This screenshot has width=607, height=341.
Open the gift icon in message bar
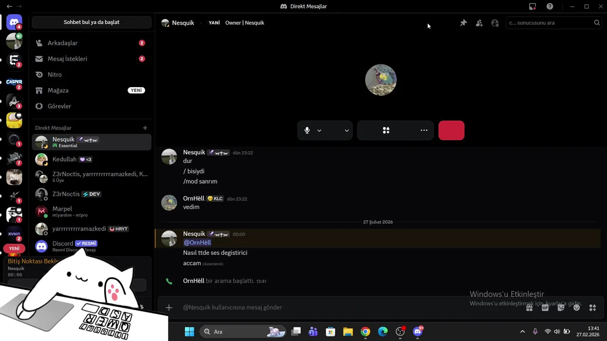529,307
